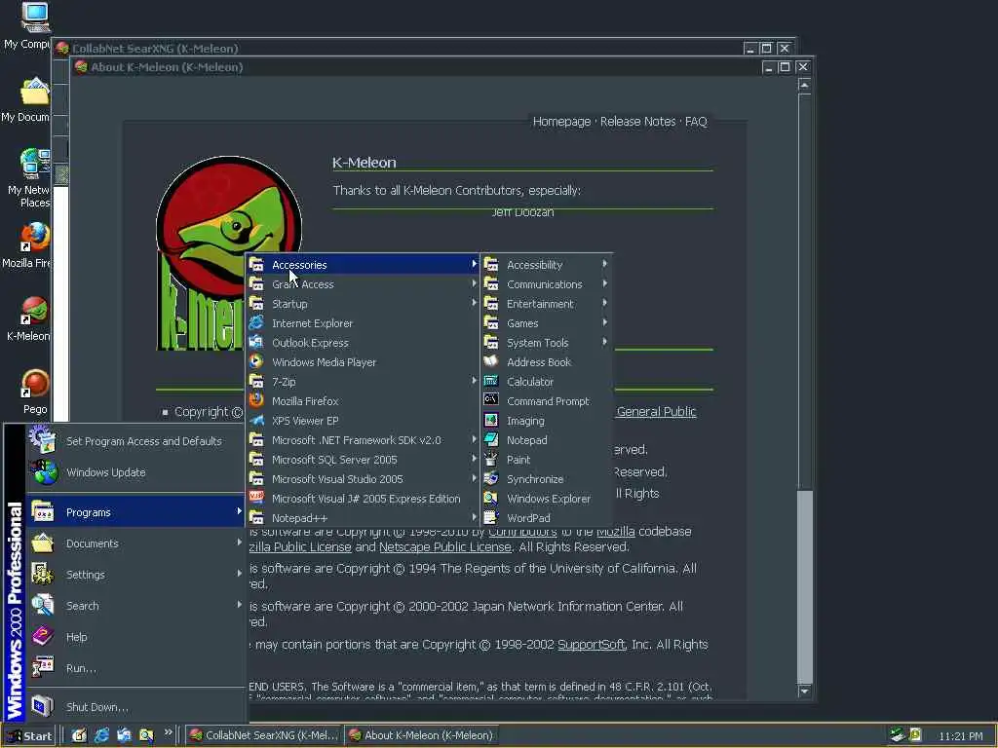Image resolution: width=998 pixels, height=748 pixels.
Task: Open Startup program group
Action: (x=363, y=304)
